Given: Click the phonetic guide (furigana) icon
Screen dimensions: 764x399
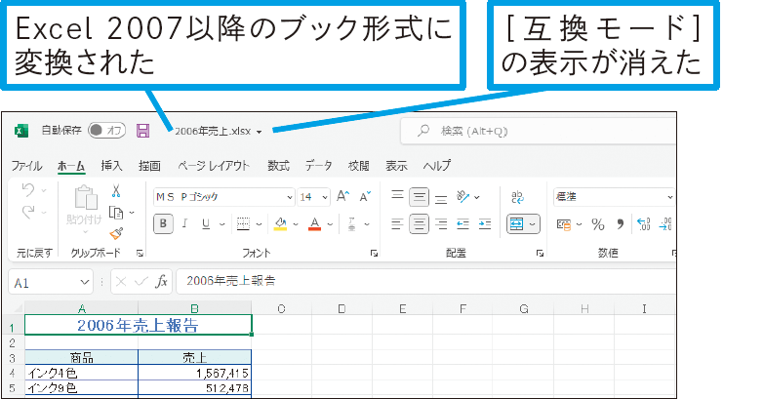Looking at the screenshot, I should (352, 223).
